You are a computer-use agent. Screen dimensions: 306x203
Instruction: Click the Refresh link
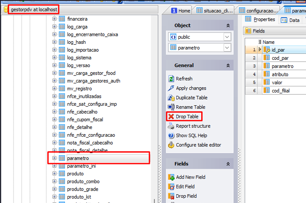pos(184,78)
